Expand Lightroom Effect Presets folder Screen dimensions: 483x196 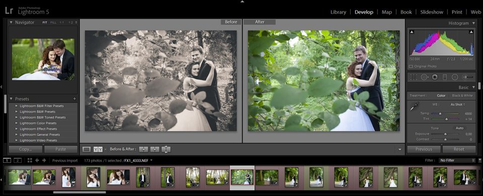[17, 129]
